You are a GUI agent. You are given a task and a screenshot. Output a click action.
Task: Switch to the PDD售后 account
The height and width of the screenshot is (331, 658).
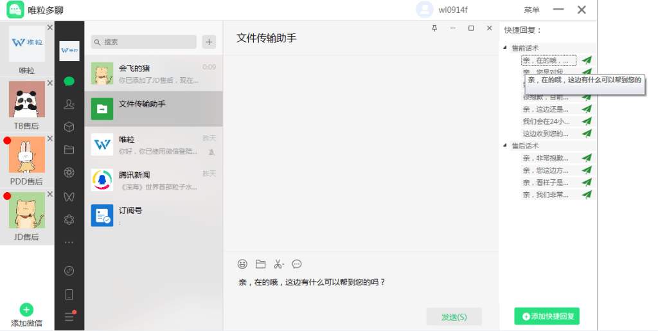(27, 159)
